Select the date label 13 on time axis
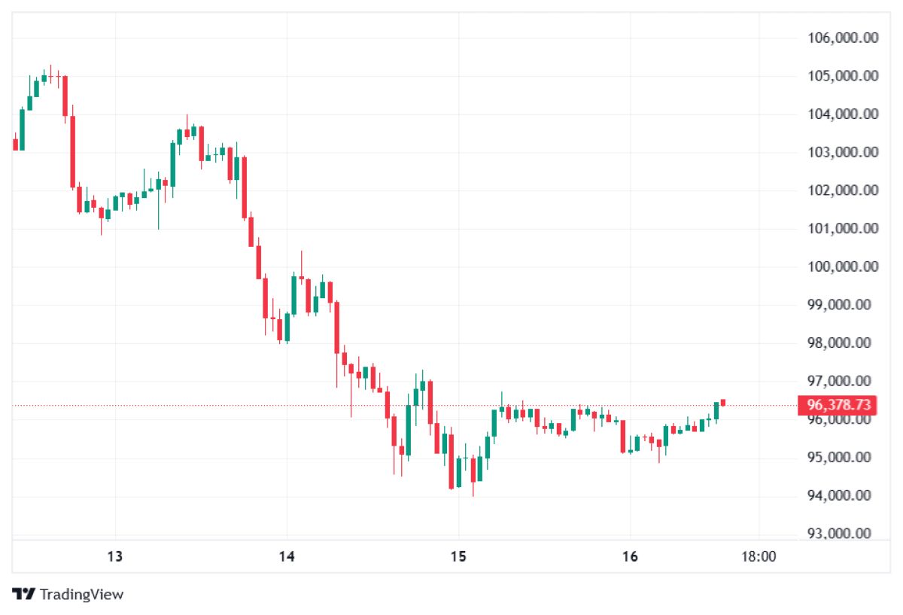903x615 pixels. click(x=115, y=557)
